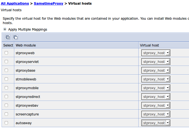Select the stproxyservlet row checkbox
The width and height of the screenshot is (189, 131).
[x=6, y=62]
